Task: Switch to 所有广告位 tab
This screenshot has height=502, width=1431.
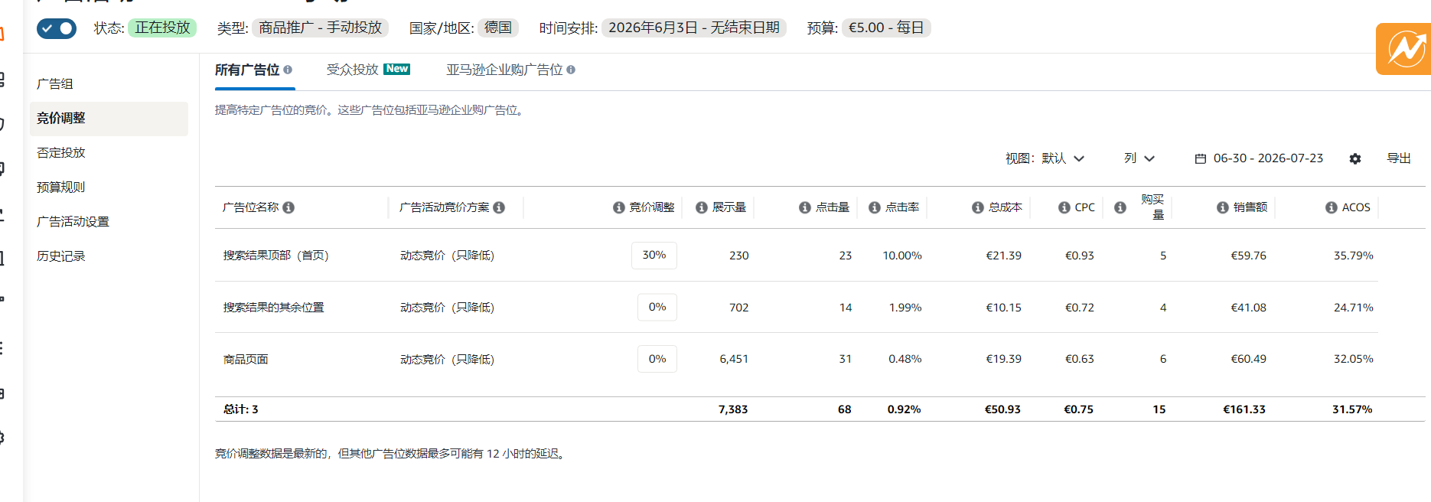Action: pos(247,70)
